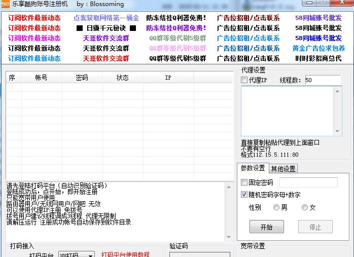Click the 线程数 input field
Screen dimensions: 354x257
[323, 80]
